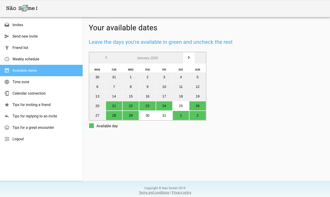Click the FRI weekday header
Screen dimensions: 330x197
point(164,69)
